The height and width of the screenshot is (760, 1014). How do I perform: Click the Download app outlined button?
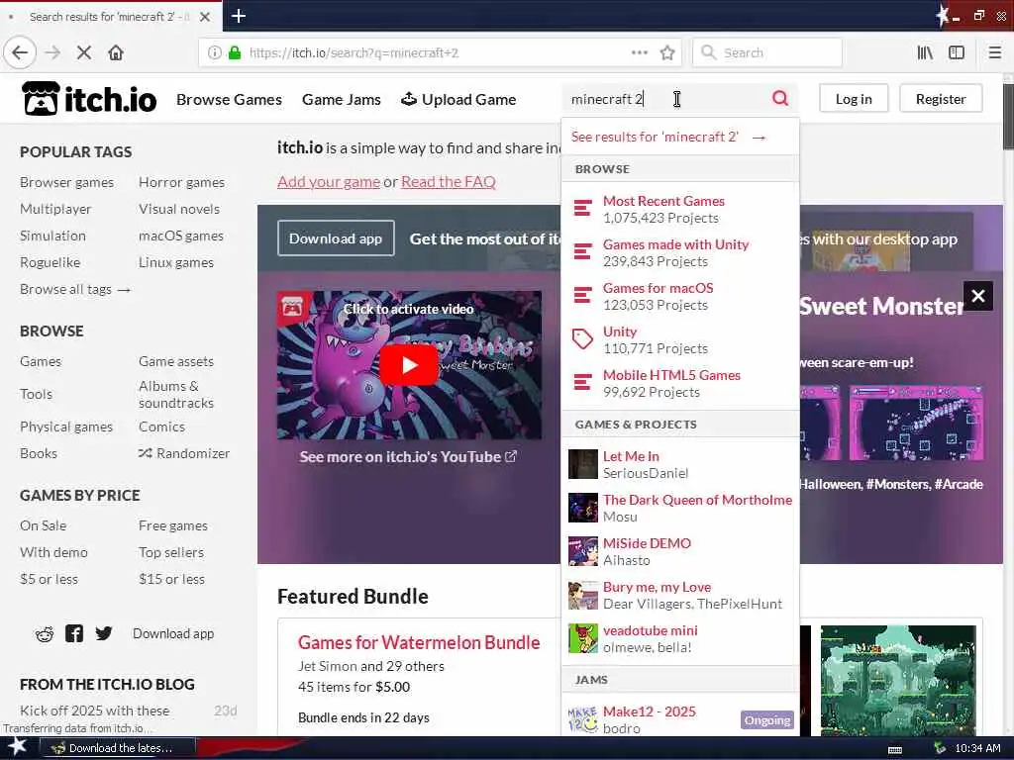pyautogui.click(x=336, y=238)
